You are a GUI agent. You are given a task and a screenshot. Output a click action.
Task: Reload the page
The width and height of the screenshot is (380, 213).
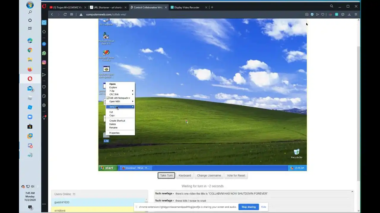(65, 14)
